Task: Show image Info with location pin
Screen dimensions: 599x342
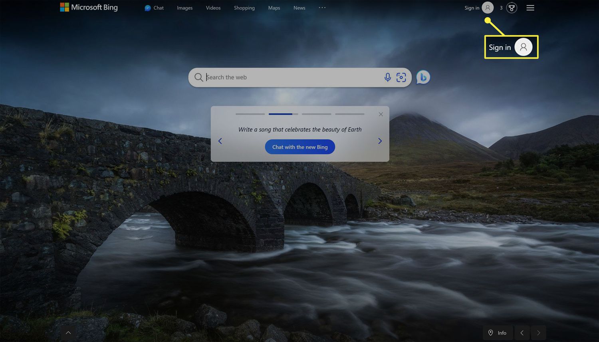Action: (x=498, y=333)
